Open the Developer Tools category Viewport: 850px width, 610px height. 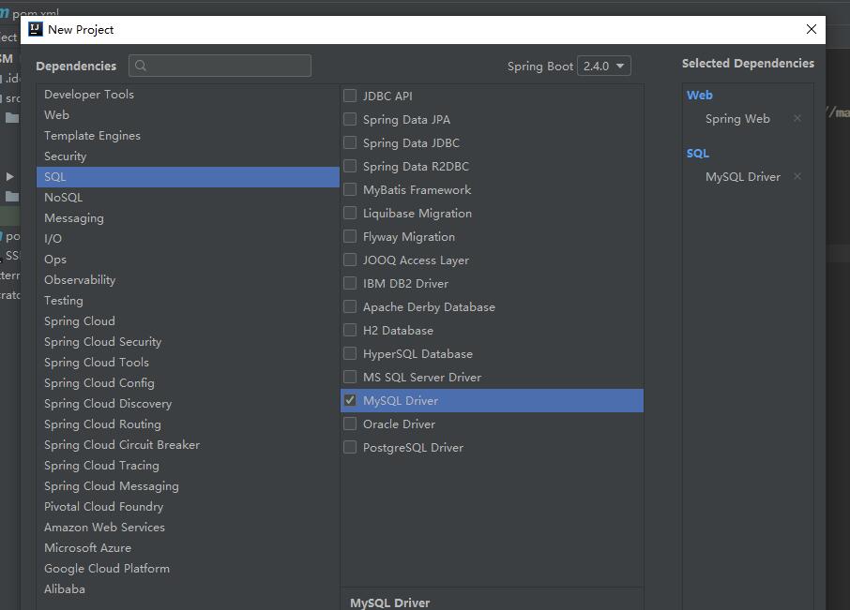(x=89, y=95)
